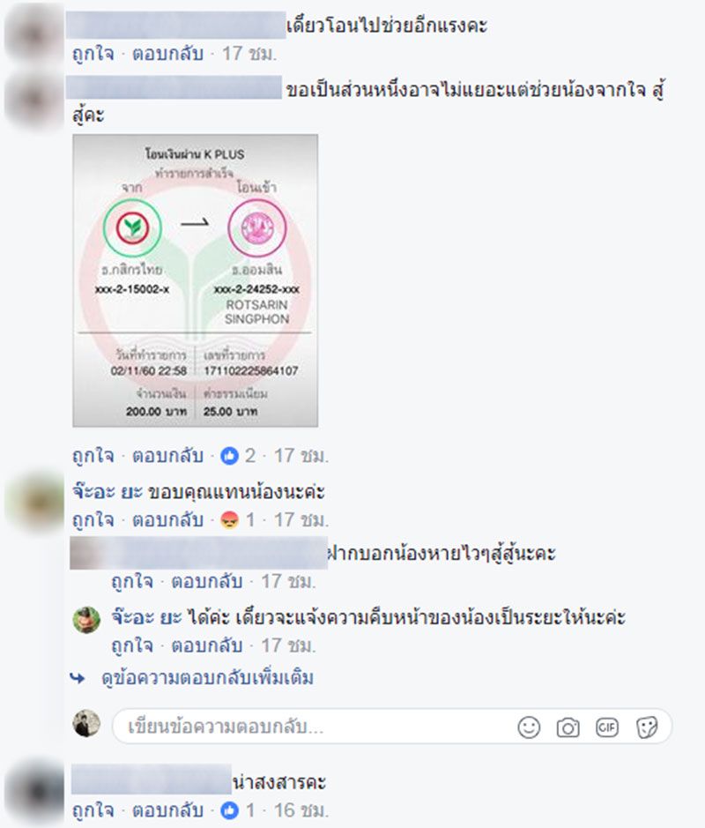Screen dimensions: 705x828
Task: Expand ดูข้อความตอบกลับเพิ่มเติม to view more replies
Action: click(207, 678)
